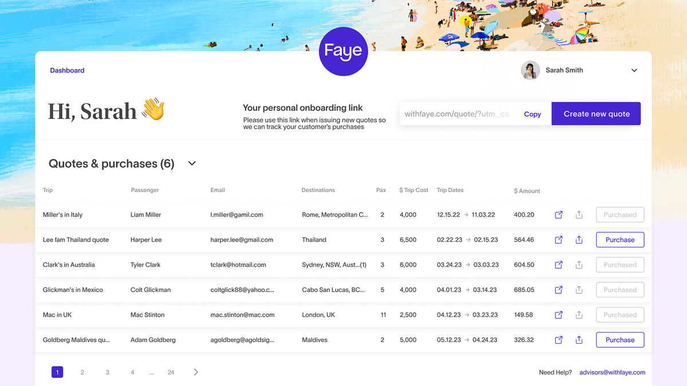Click passenger name Liam Miller
The height and width of the screenshot is (386, 687).
pos(145,215)
